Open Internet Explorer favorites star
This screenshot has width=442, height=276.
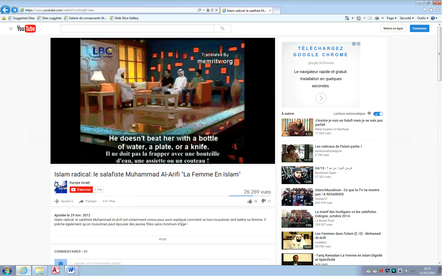coord(431,10)
